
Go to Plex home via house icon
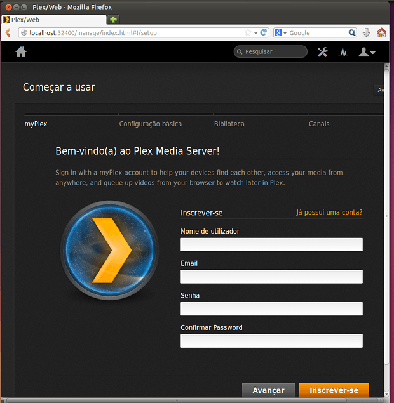[x=21, y=51]
